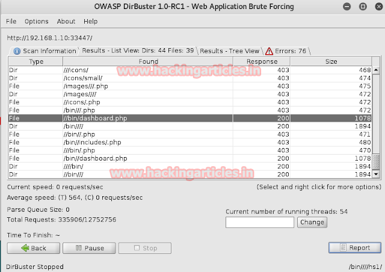Click the Report button document icon

click(343, 247)
